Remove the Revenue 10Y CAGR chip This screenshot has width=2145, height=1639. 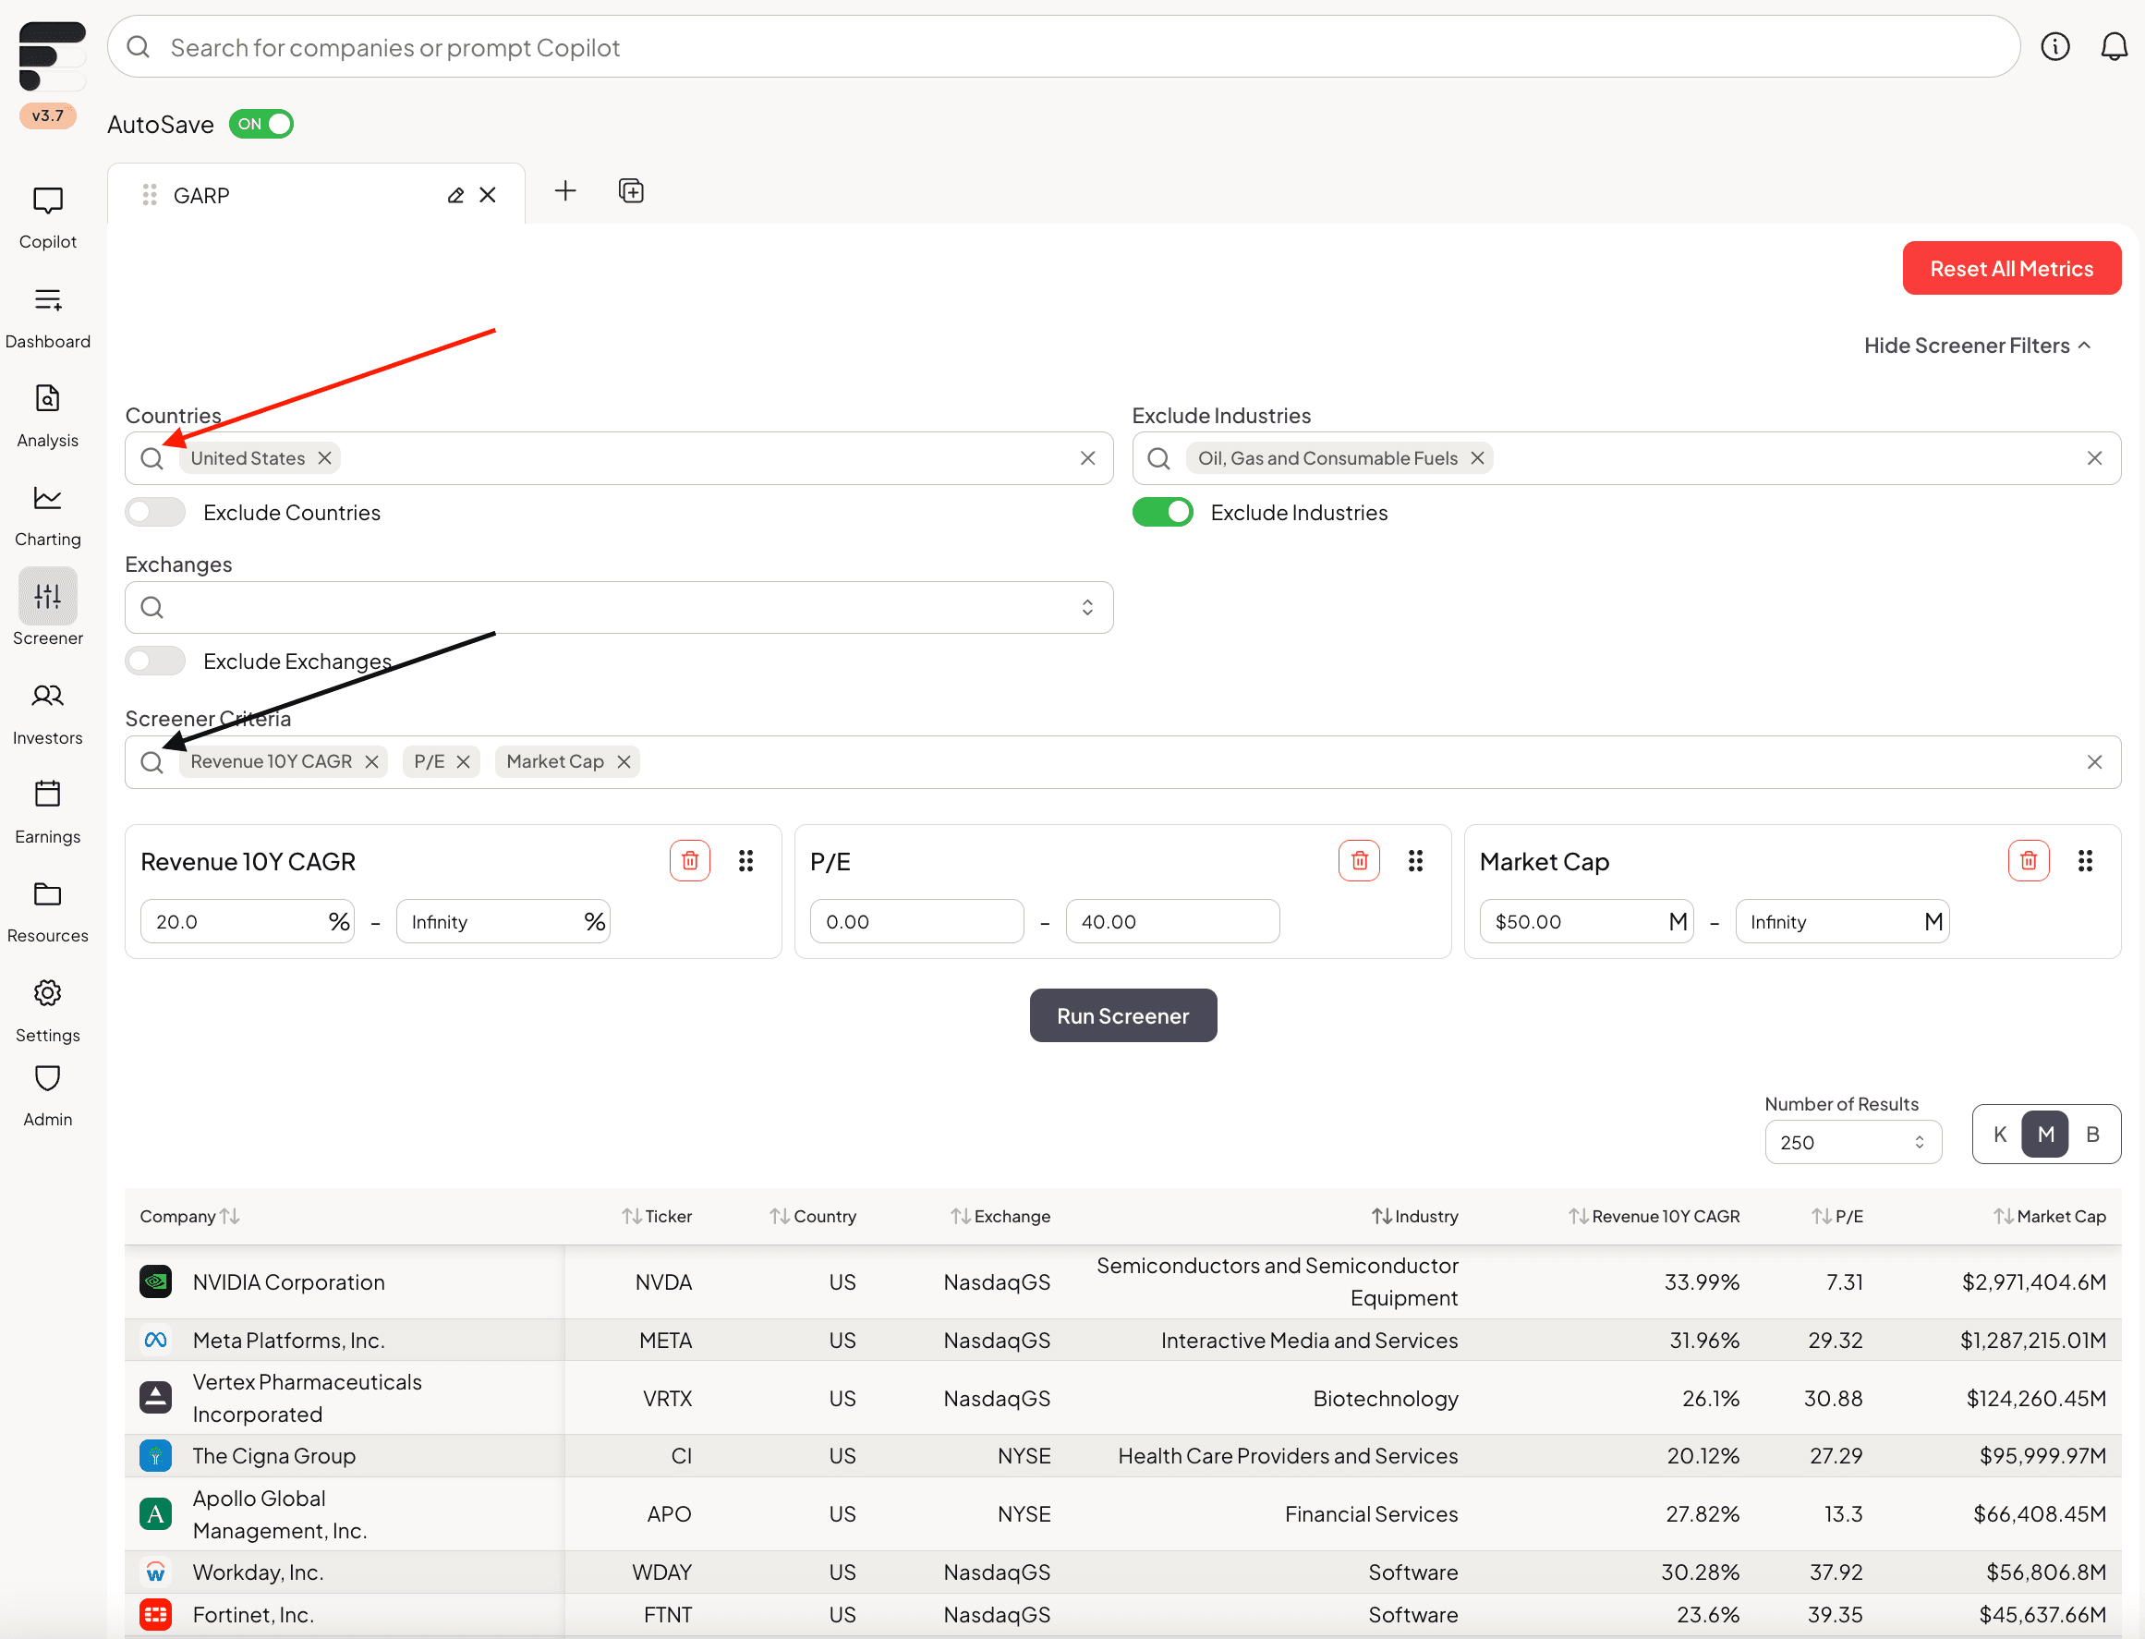click(x=371, y=761)
